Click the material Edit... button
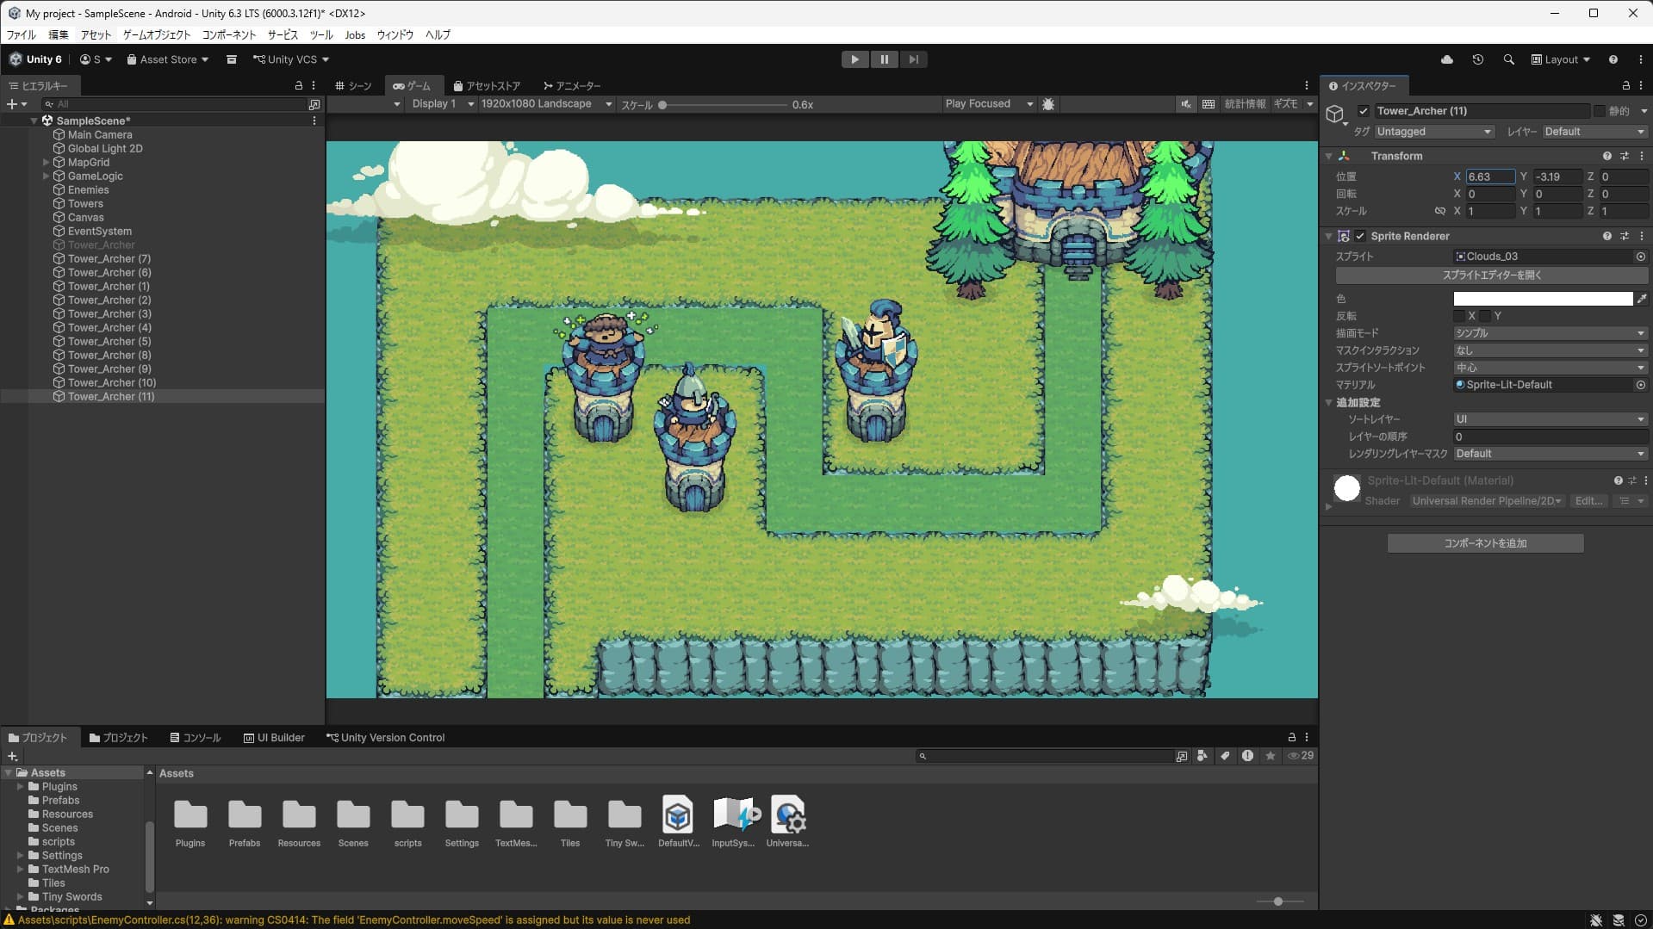Image resolution: width=1653 pixels, height=929 pixels. click(x=1588, y=501)
